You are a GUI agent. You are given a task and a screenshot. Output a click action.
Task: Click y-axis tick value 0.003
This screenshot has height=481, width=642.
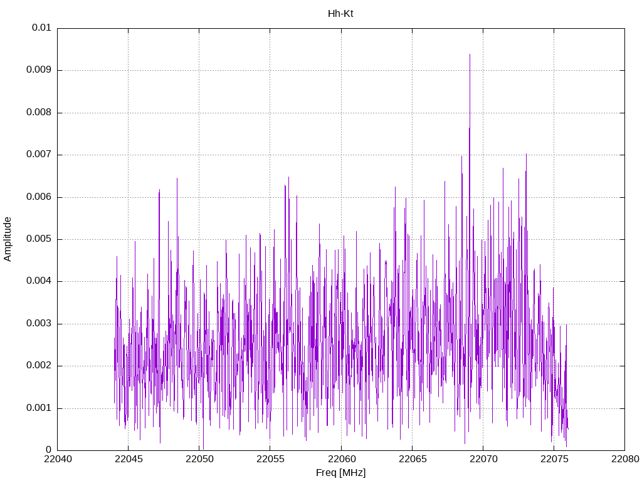39,324
